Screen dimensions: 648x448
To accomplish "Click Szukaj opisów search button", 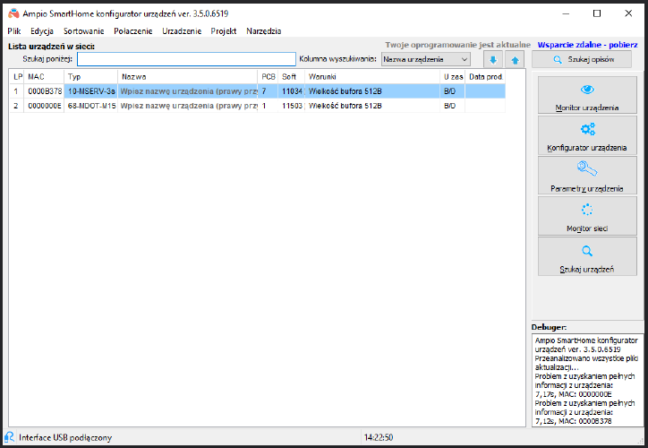I will 582,59.
